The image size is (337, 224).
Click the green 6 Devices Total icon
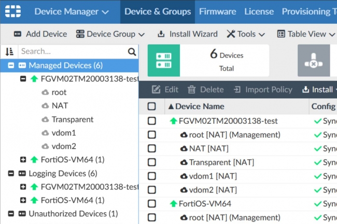click(x=163, y=61)
